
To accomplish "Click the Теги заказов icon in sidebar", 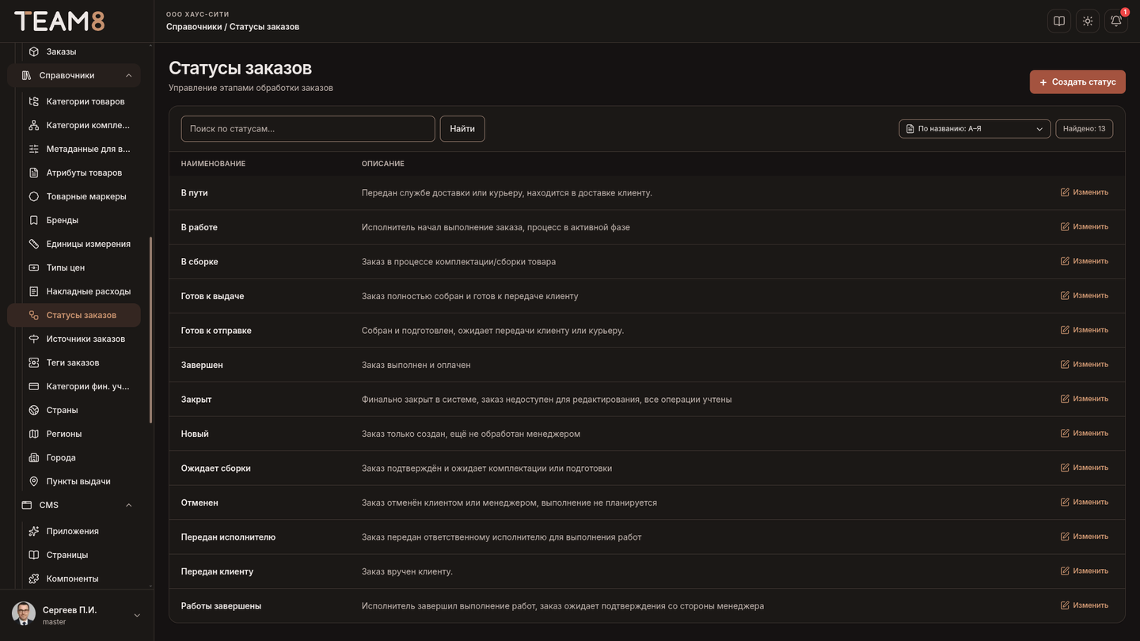I will (x=34, y=362).
